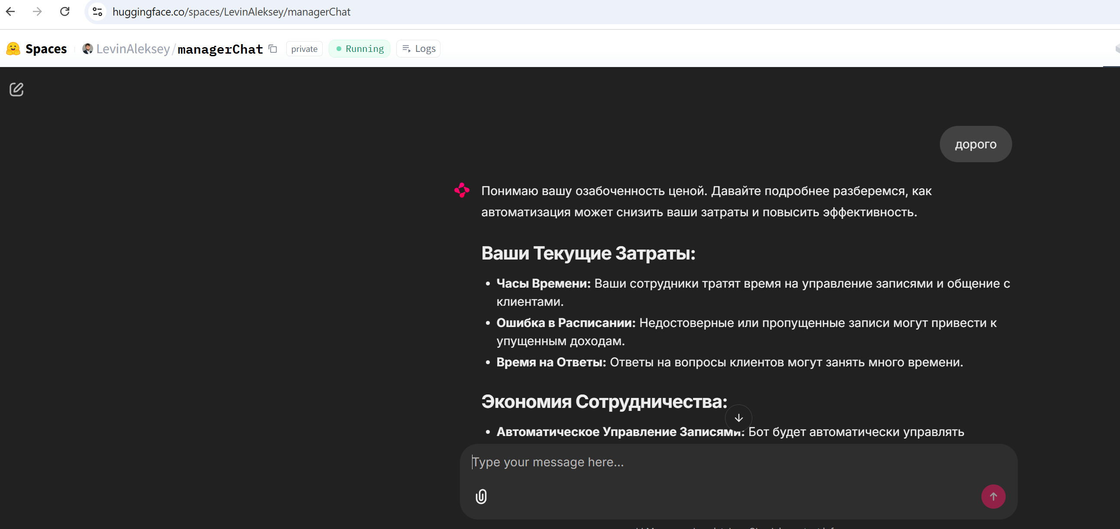Open the Logs panel
This screenshot has height=529, width=1120.
(x=418, y=48)
